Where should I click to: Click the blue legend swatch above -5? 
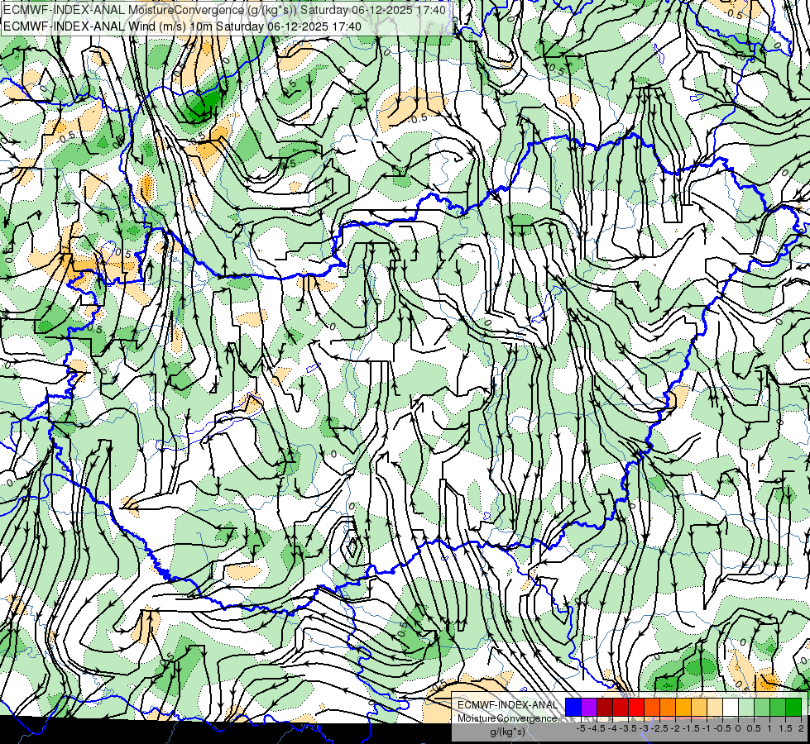click(x=573, y=707)
